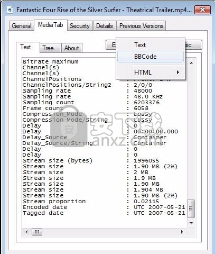Select the 'Compression_Mode/String' line

(x=65, y=120)
